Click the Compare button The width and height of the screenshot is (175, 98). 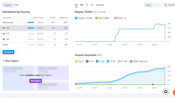8,52
